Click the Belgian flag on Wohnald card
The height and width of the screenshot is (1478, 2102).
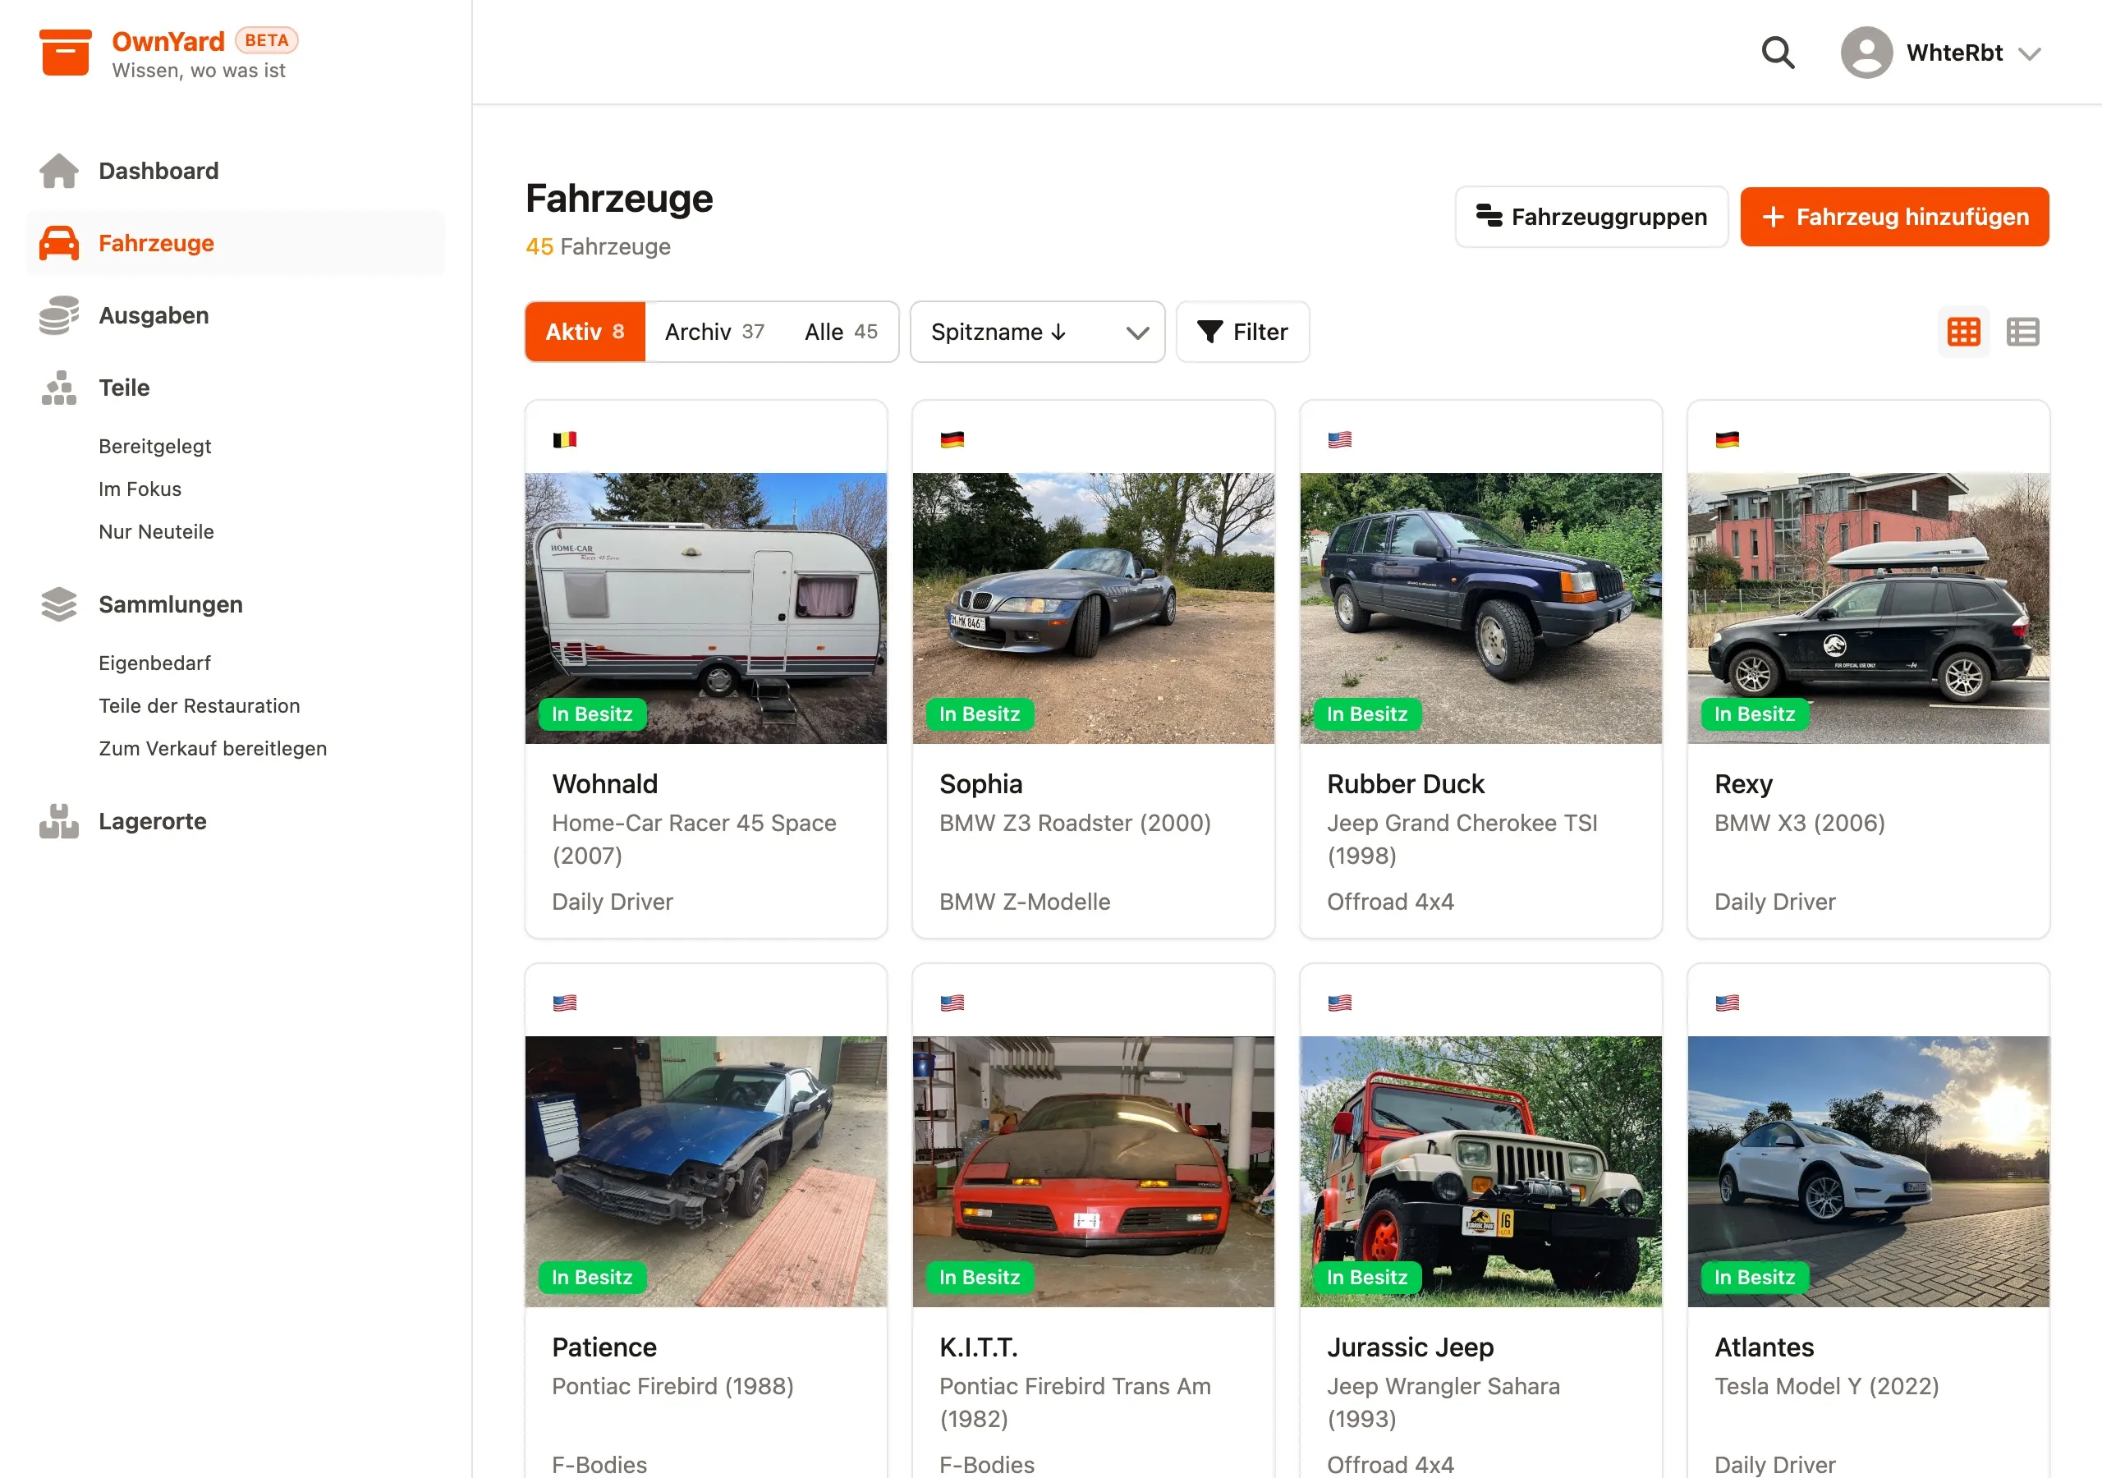[564, 439]
